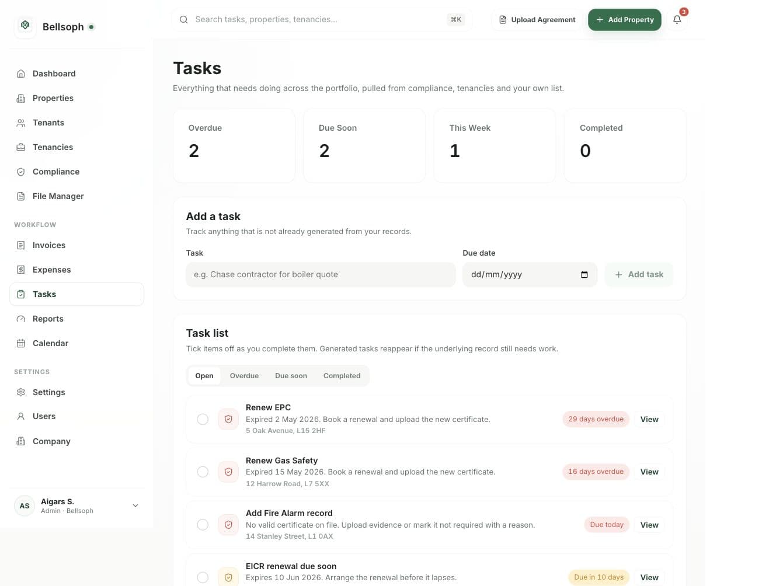Viewport: 783px width, 586px height.
Task: Tick off the Renew EPC task
Action: (203, 419)
